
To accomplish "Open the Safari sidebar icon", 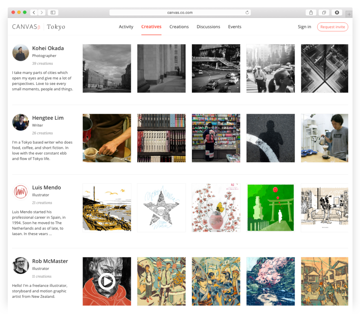I will pyautogui.click(x=53, y=12).
